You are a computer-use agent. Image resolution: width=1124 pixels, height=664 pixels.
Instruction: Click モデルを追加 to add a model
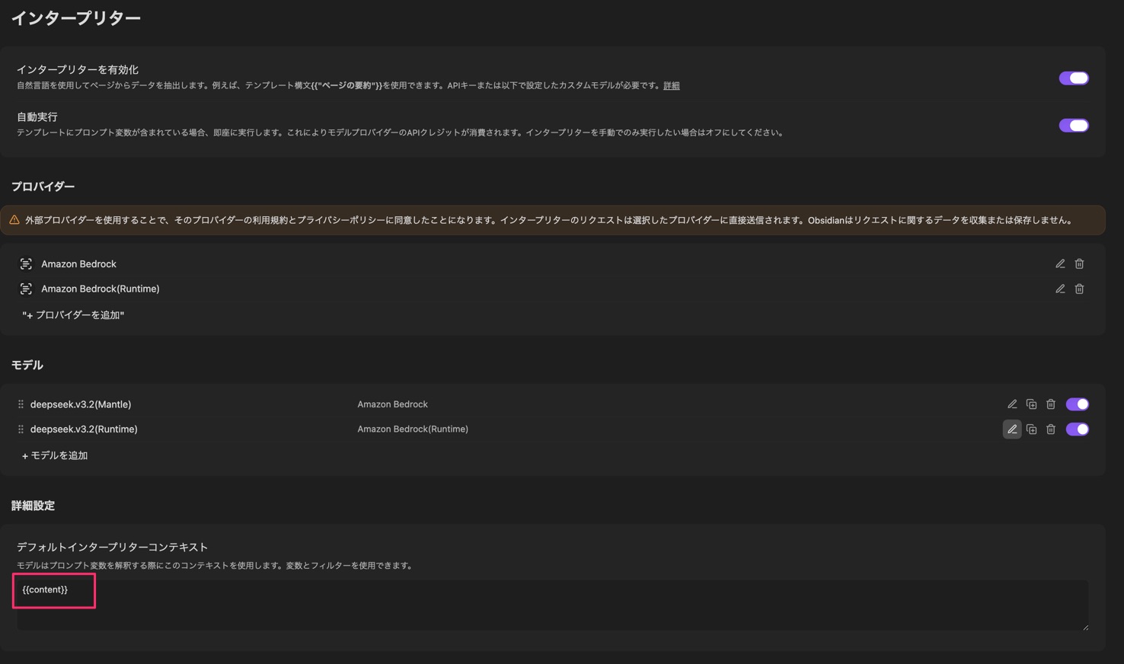[55, 455]
